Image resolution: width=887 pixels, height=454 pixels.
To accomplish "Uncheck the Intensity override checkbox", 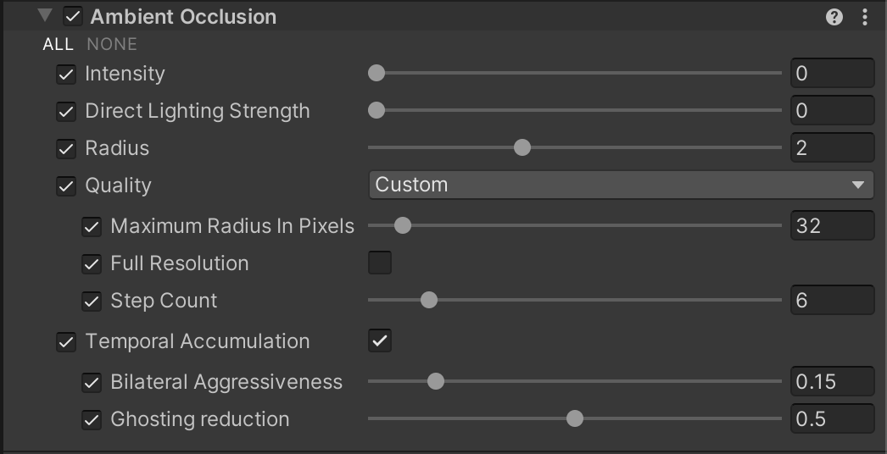I will click(66, 75).
